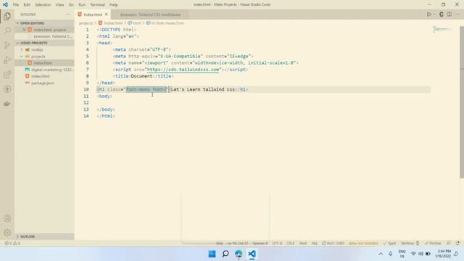This screenshot has height=261, width=464.
Task: Open the Manage gear icon
Action: (x=7, y=233)
